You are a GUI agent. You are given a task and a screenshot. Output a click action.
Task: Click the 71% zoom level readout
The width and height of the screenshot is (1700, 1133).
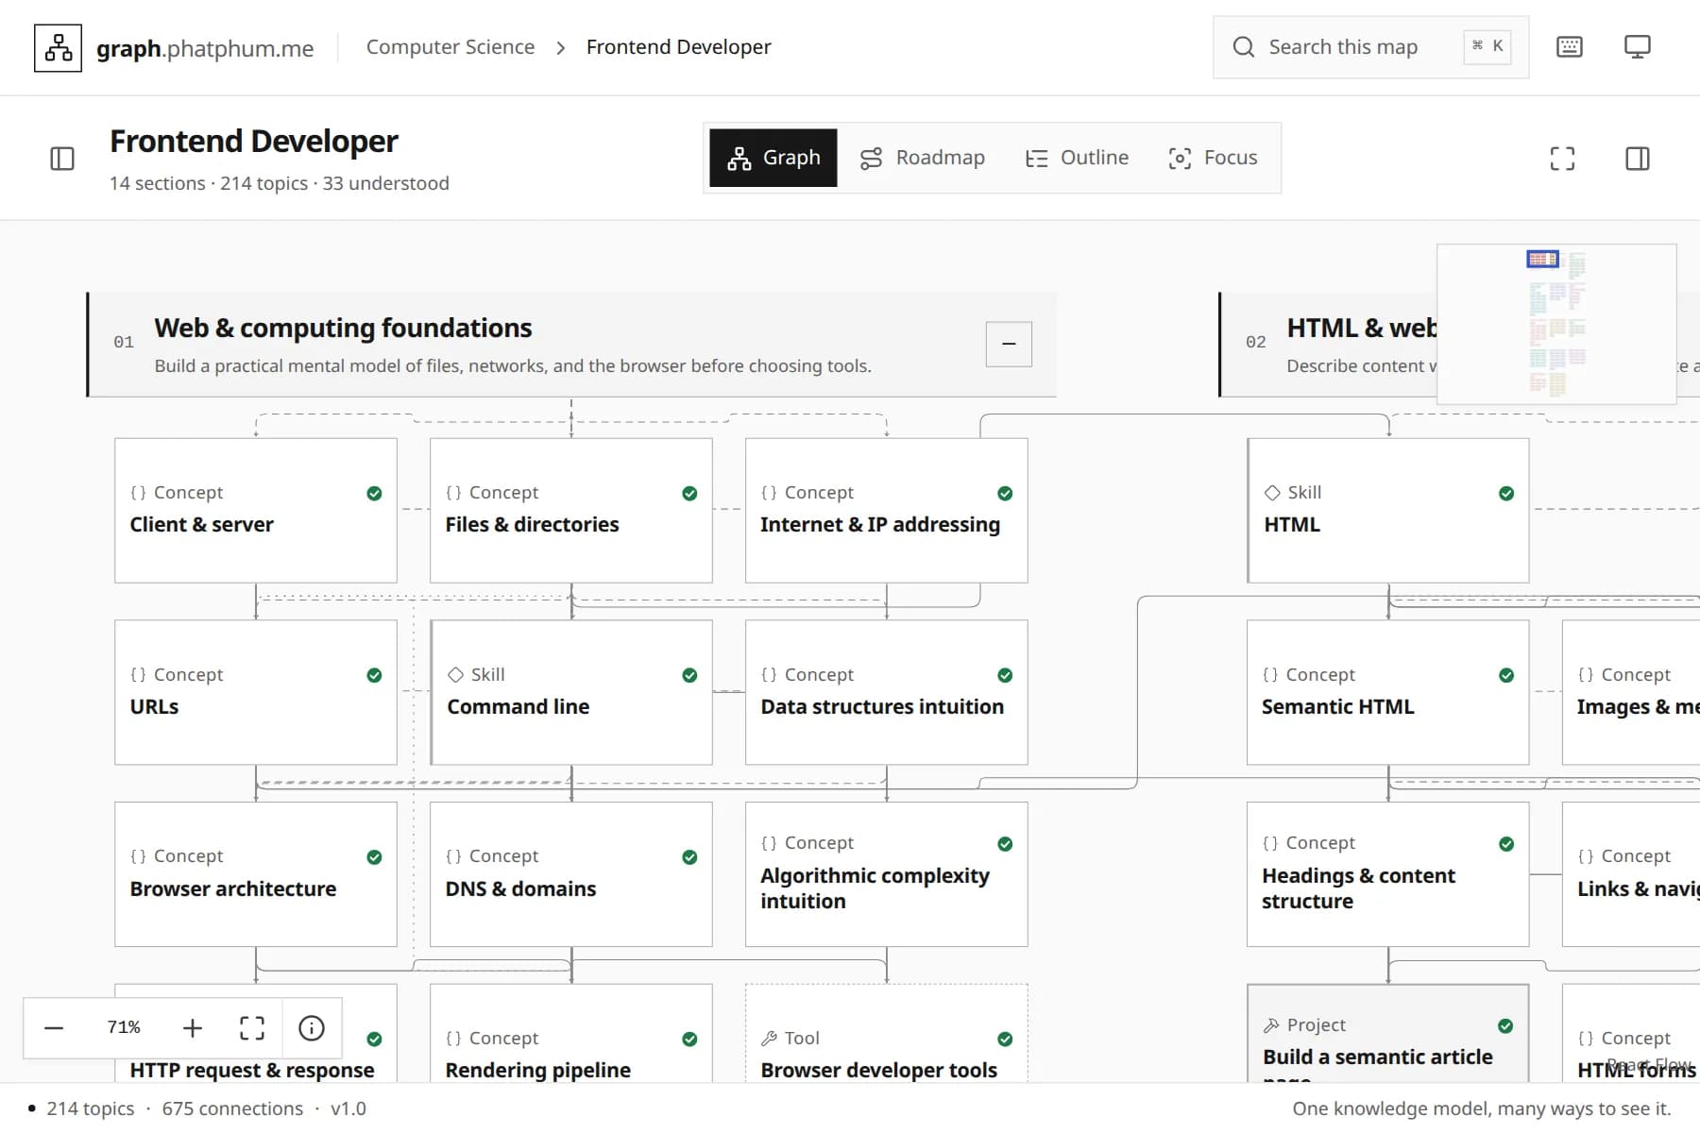click(124, 1027)
